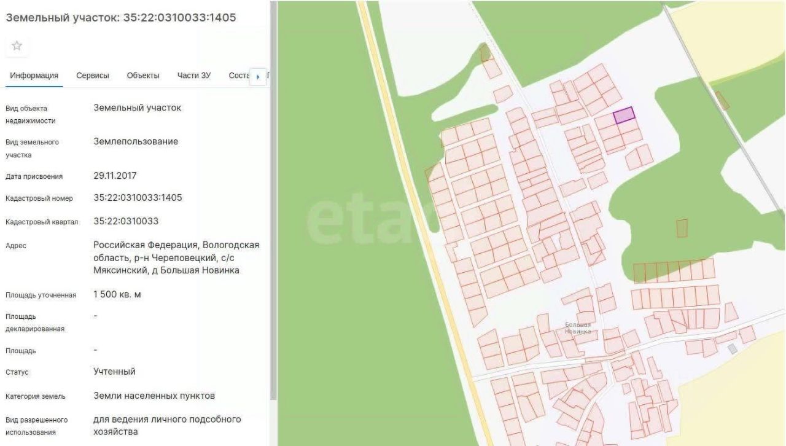Click the date value 29.11.2017
This screenshot has height=446, width=786.
coord(115,176)
